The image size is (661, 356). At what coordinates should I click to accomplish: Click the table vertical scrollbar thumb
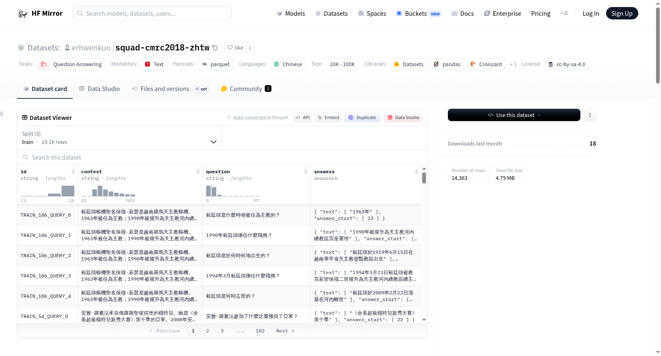tap(424, 178)
